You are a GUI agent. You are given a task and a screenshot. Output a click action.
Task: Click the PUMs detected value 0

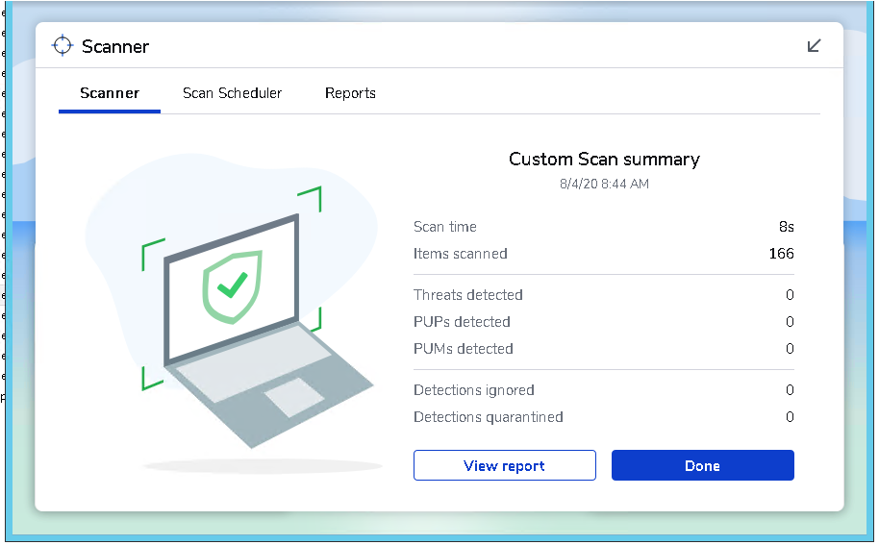(790, 349)
